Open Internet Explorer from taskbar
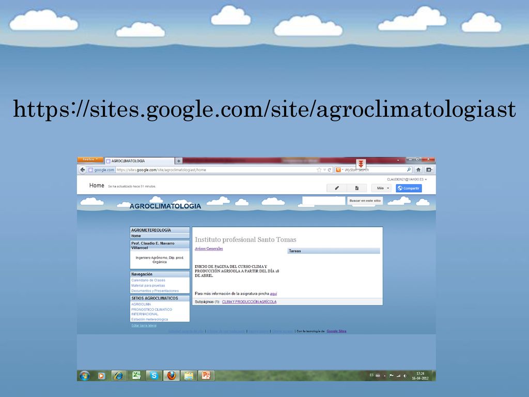 pyautogui.click(x=118, y=376)
